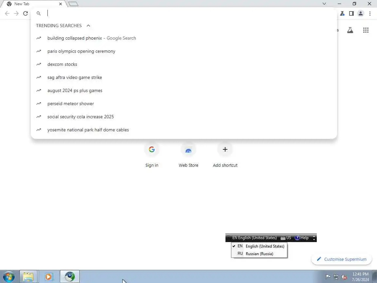This screenshot has width=377, height=283.
Task: Click EN English (United States) on language bar
Action: (254, 238)
